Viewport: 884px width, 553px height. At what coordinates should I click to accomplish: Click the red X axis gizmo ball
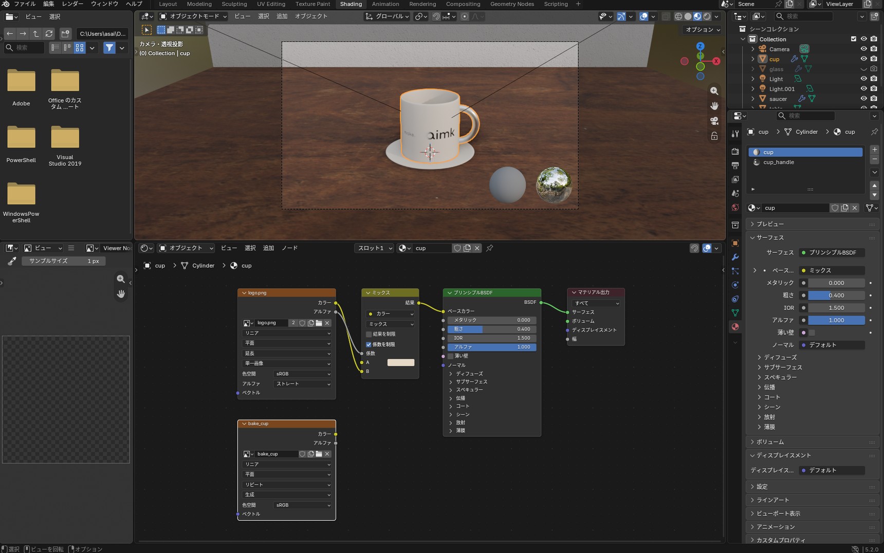(716, 61)
